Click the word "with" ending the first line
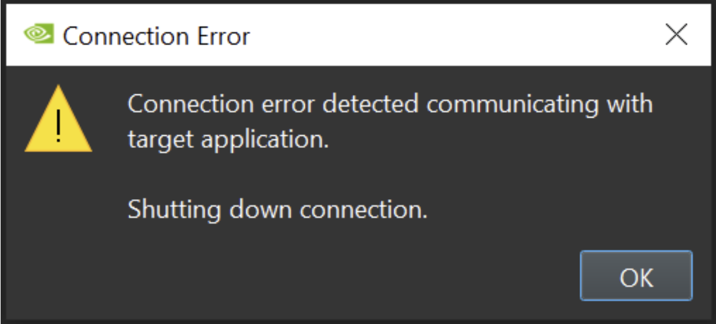This screenshot has height=324, width=716. coord(630,104)
